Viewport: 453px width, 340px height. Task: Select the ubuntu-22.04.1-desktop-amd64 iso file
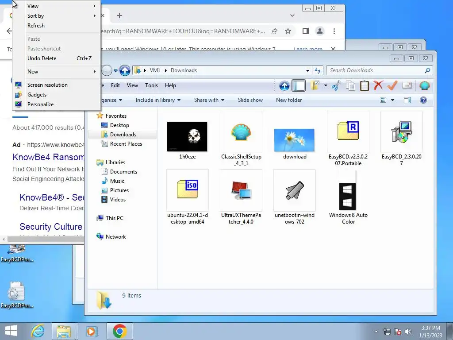[x=187, y=190]
